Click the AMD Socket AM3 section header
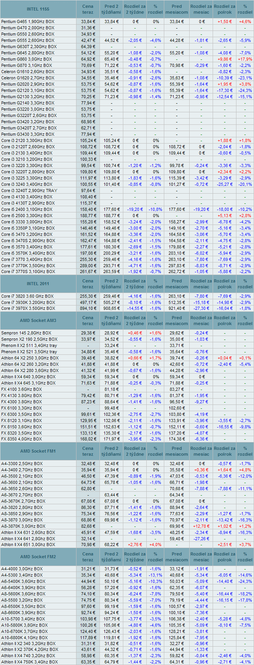 pyautogui.click(x=38, y=320)
